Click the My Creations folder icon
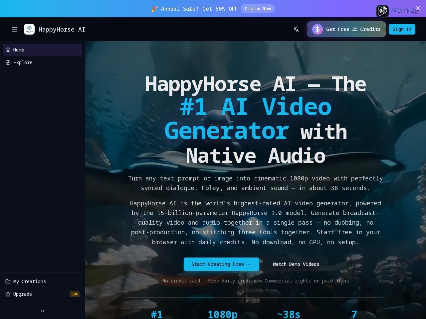426x319 pixels. 8,281
